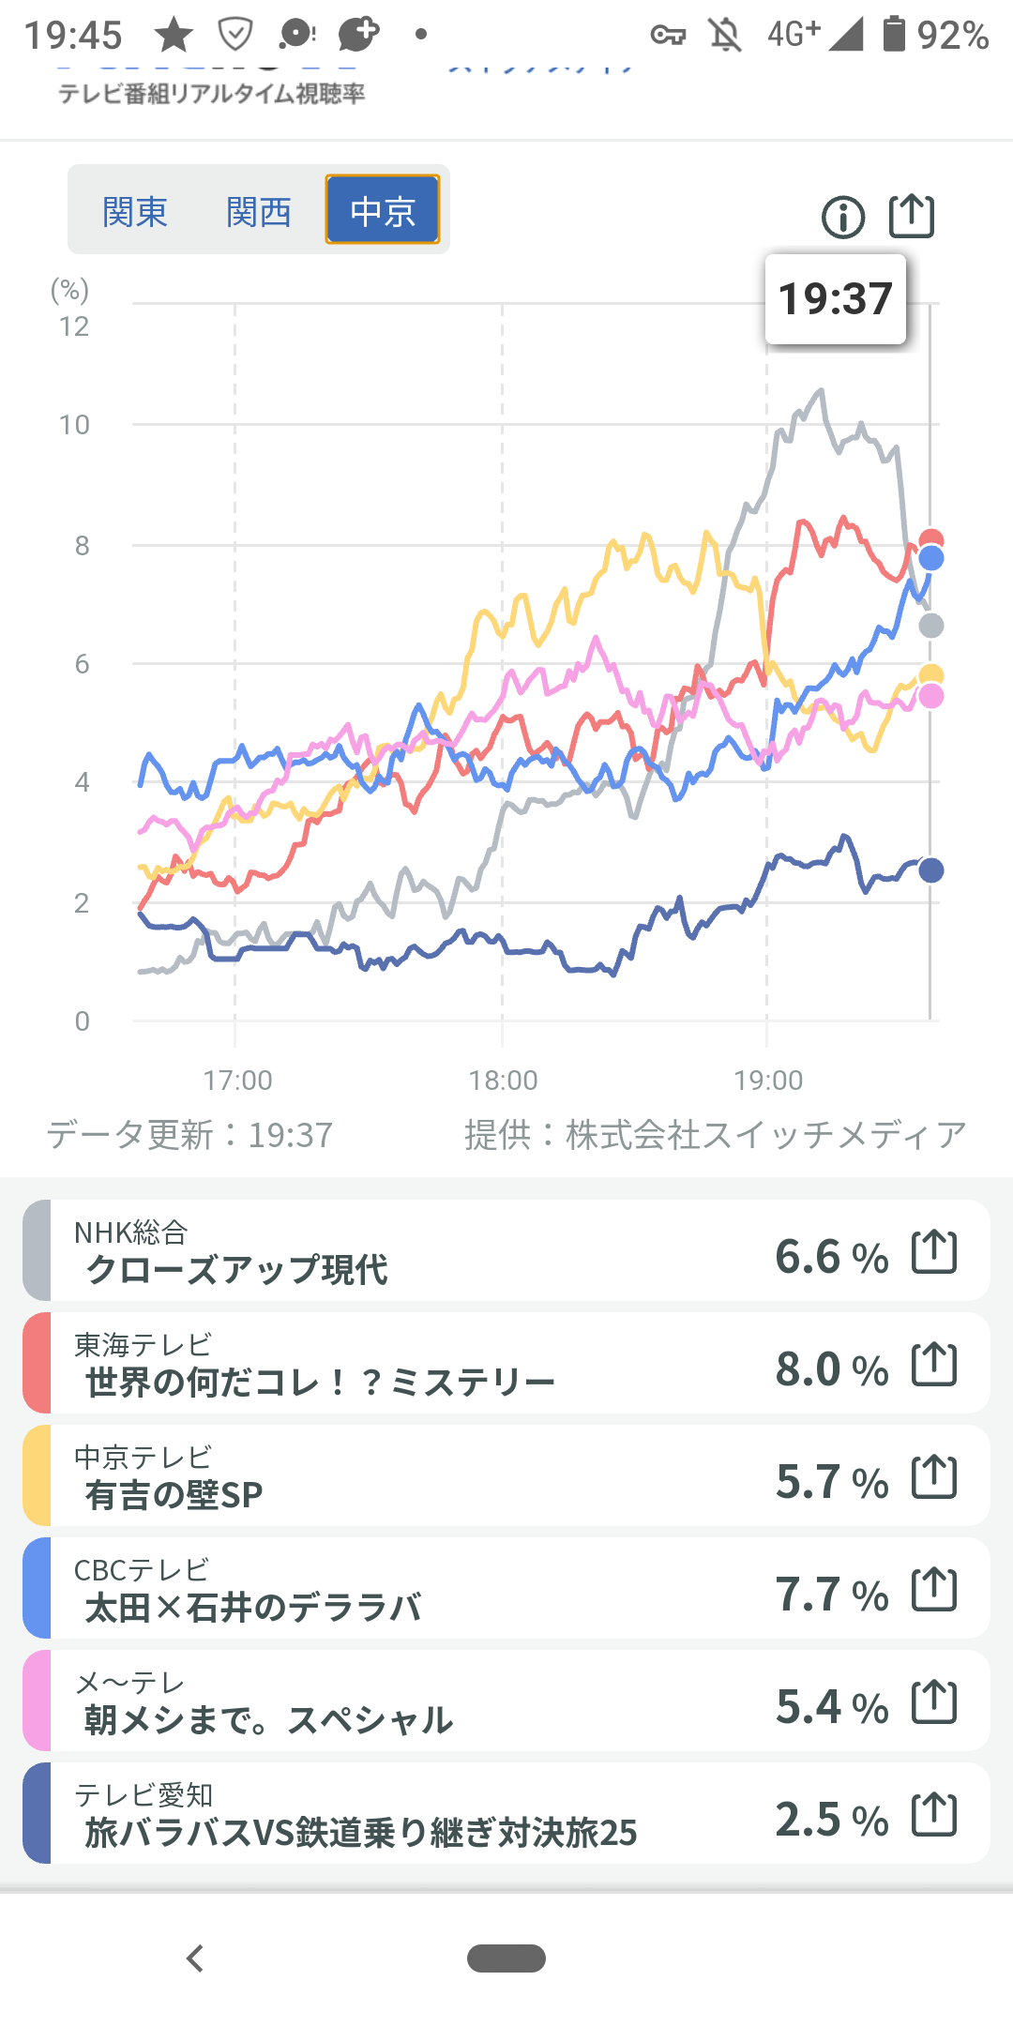The width and height of the screenshot is (1013, 2026).
Task: Tap the info icon above the chart
Action: coord(842,218)
